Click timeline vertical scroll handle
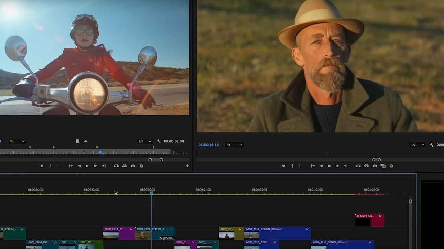This screenshot has height=249, width=444. (x=410, y=201)
